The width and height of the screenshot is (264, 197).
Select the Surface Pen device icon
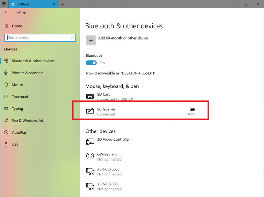(90, 111)
